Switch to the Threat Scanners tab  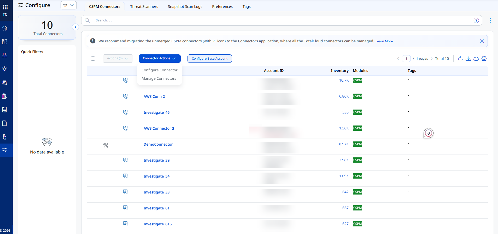coord(144,7)
